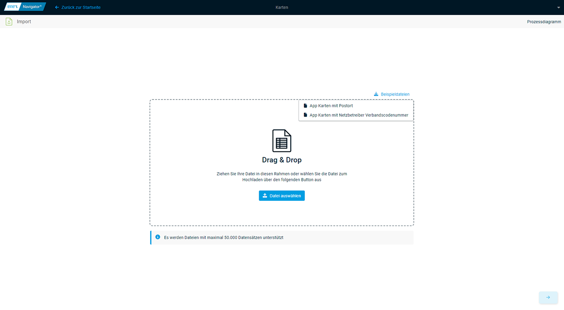Click the back arrow beside Zurück zur Startseite

pos(57,7)
